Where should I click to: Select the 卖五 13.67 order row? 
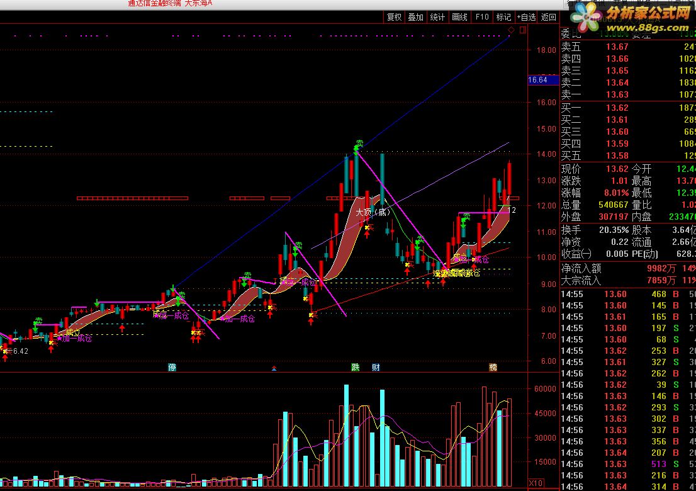tap(628, 47)
